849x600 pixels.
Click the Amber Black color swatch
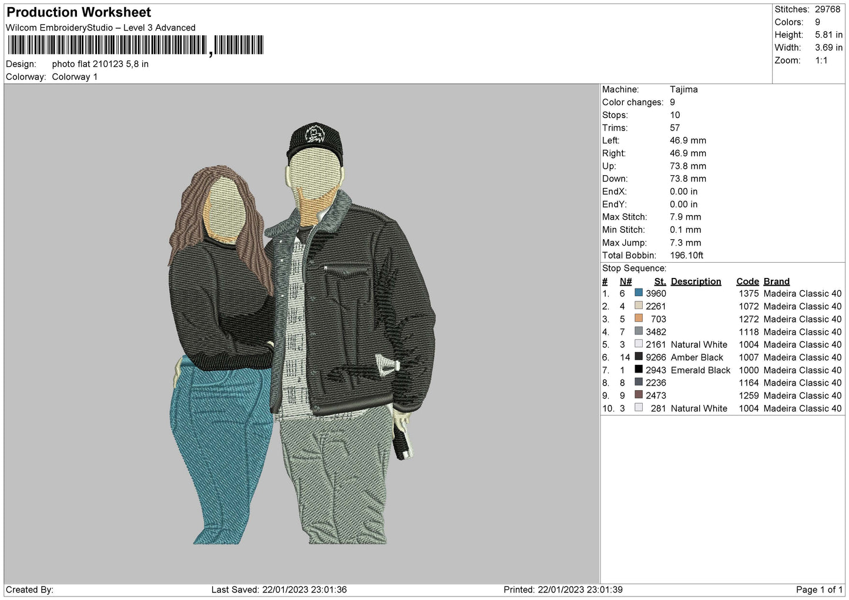[x=639, y=357]
